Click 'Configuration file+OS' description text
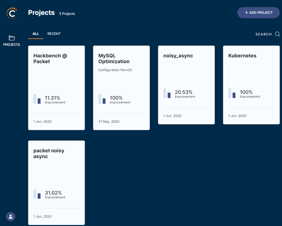This screenshot has height=226, width=282. coord(115,70)
